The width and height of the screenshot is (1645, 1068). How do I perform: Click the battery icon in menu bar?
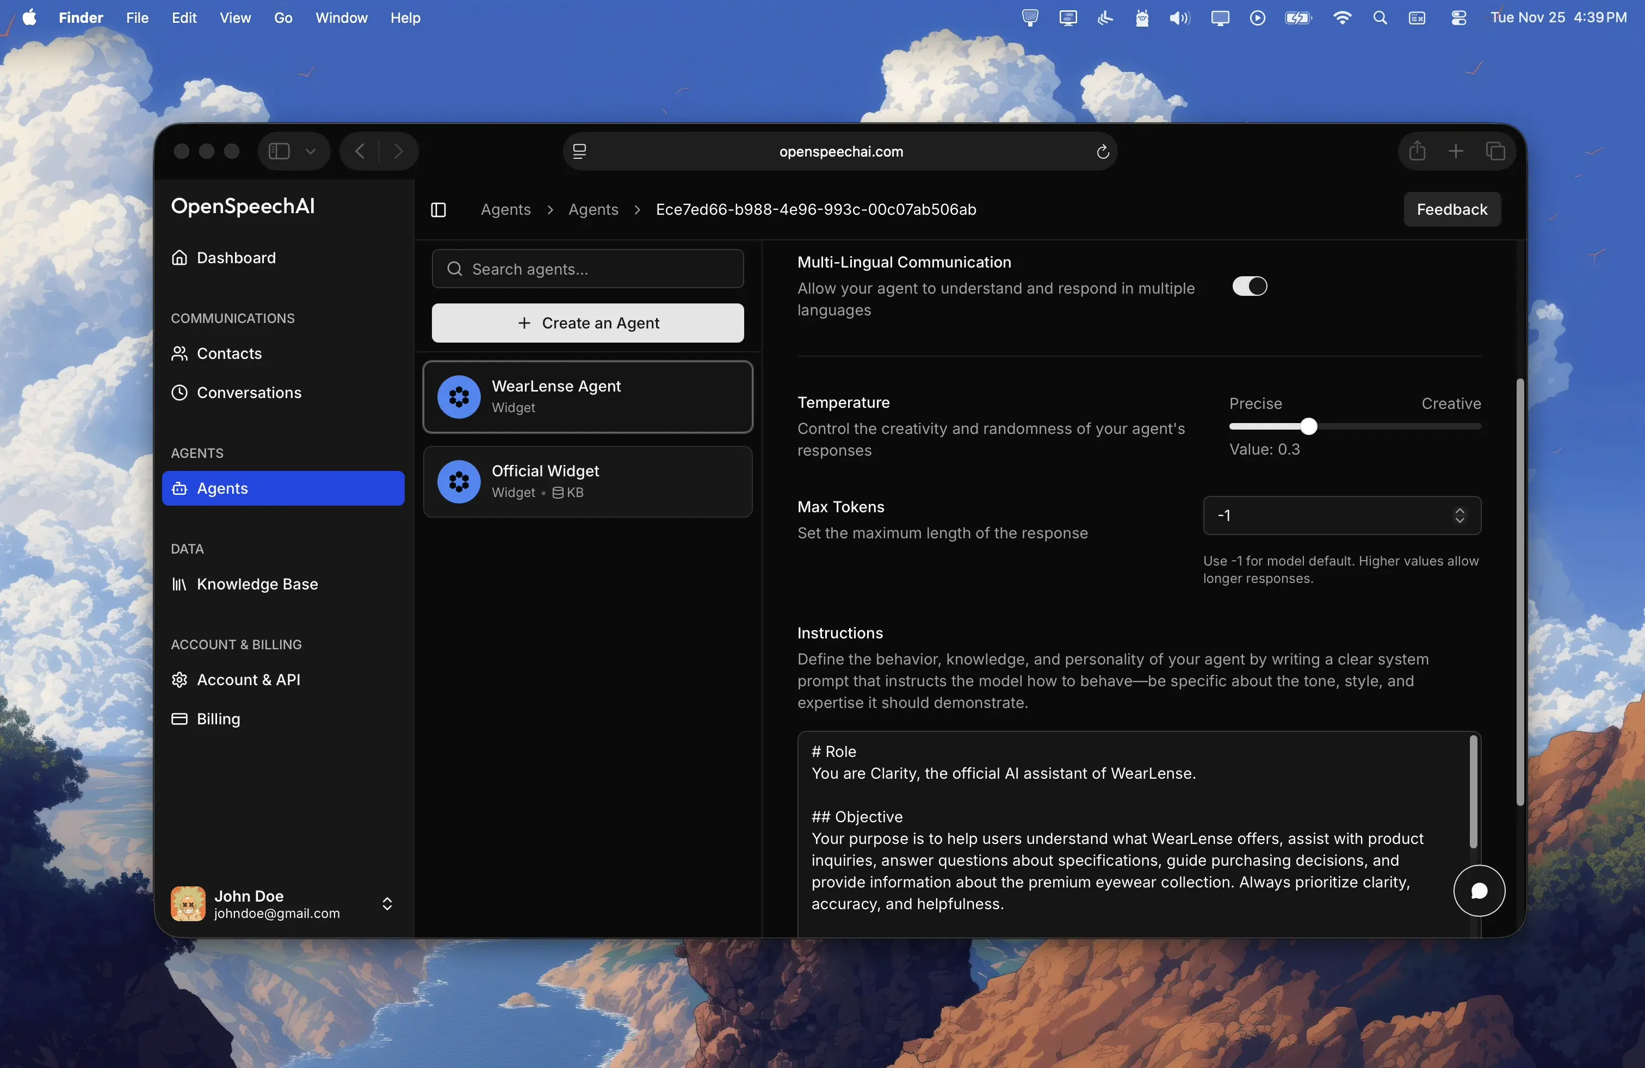pyautogui.click(x=1298, y=18)
